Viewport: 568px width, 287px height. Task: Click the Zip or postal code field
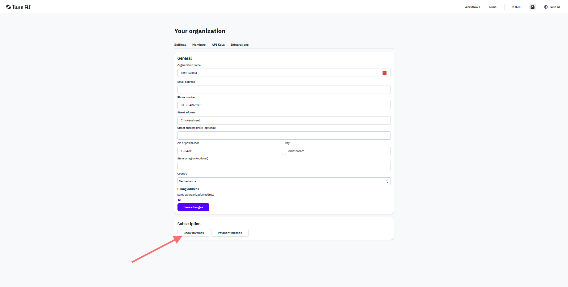click(230, 151)
